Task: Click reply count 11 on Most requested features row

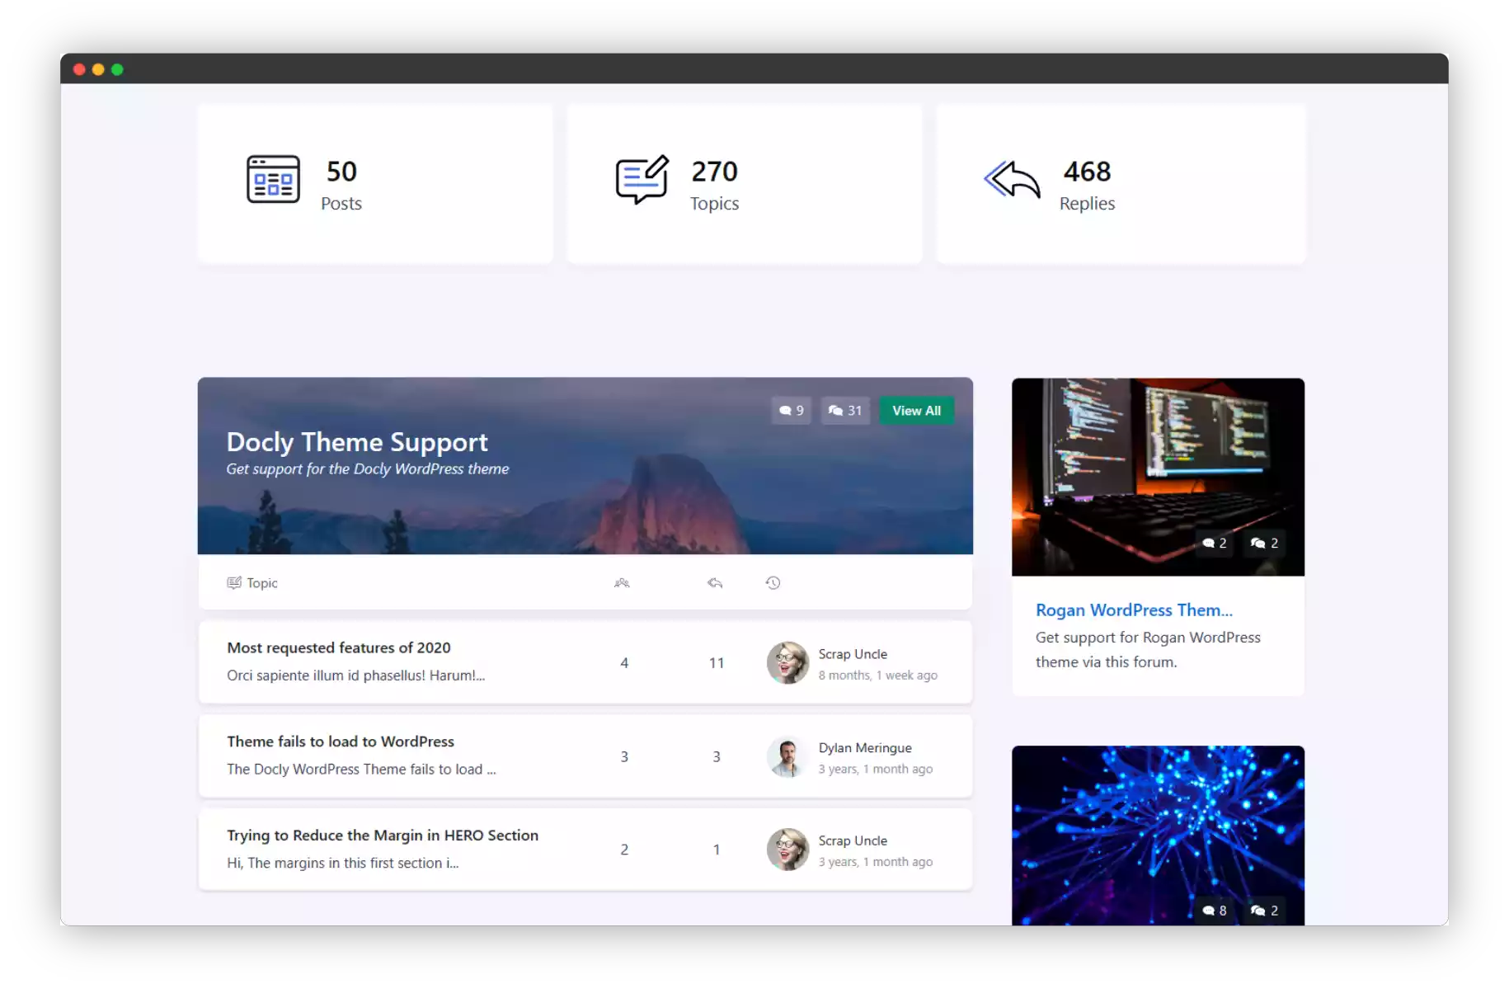Action: [716, 663]
